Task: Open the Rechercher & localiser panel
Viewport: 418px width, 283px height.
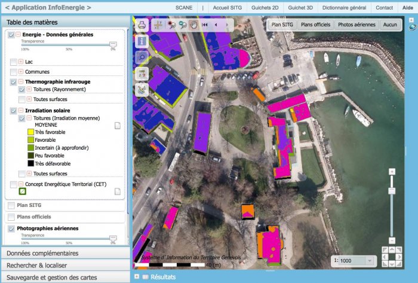Action: (65, 266)
